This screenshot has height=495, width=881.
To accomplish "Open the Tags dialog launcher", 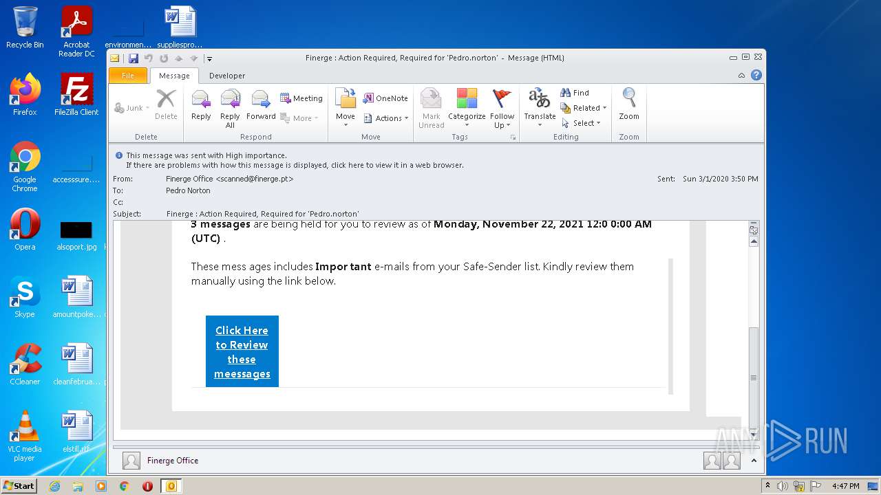I will (x=513, y=137).
